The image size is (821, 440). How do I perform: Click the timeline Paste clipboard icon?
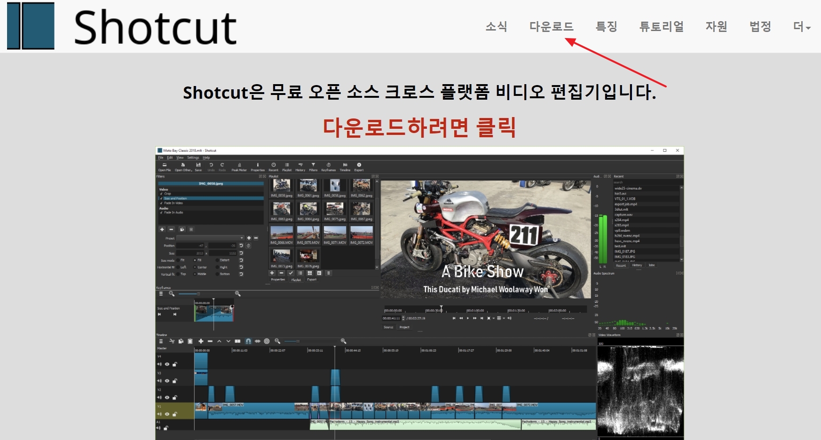190,341
